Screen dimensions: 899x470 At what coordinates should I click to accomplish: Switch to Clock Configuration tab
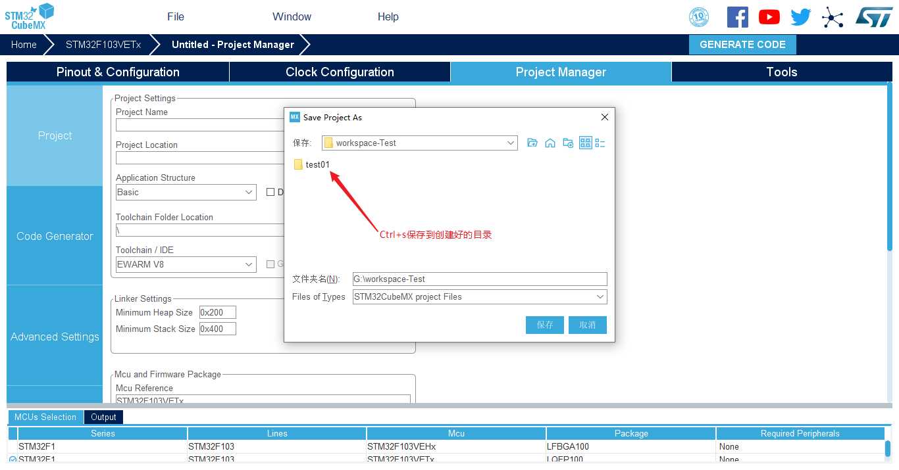[340, 72]
